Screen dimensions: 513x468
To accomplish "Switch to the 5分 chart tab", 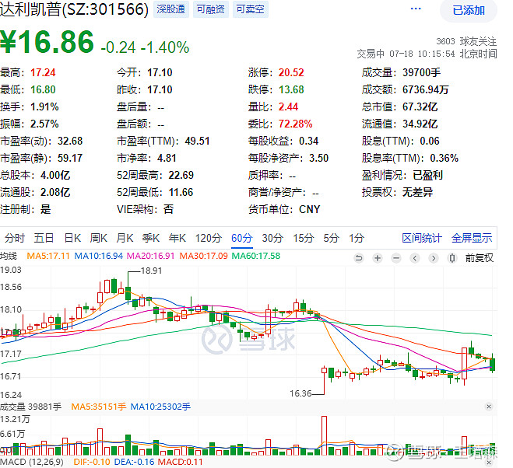I will tap(331, 238).
